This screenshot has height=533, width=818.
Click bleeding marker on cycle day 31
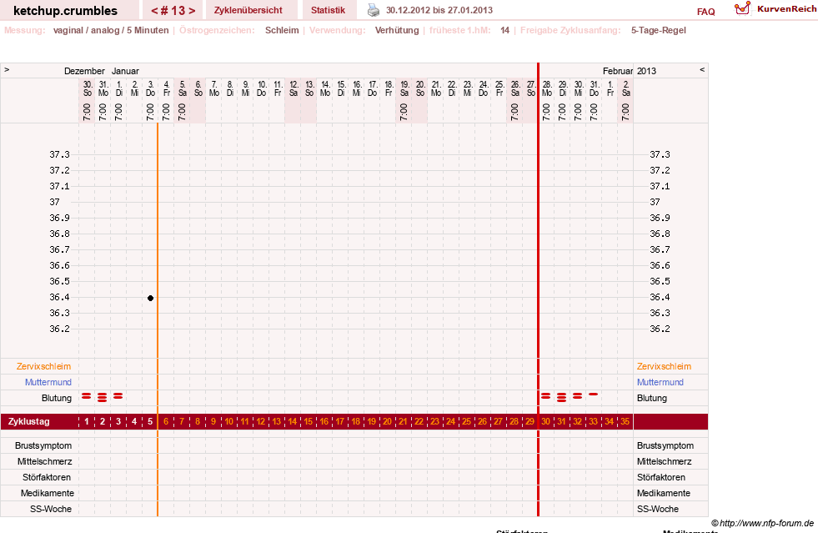point(561,397)
